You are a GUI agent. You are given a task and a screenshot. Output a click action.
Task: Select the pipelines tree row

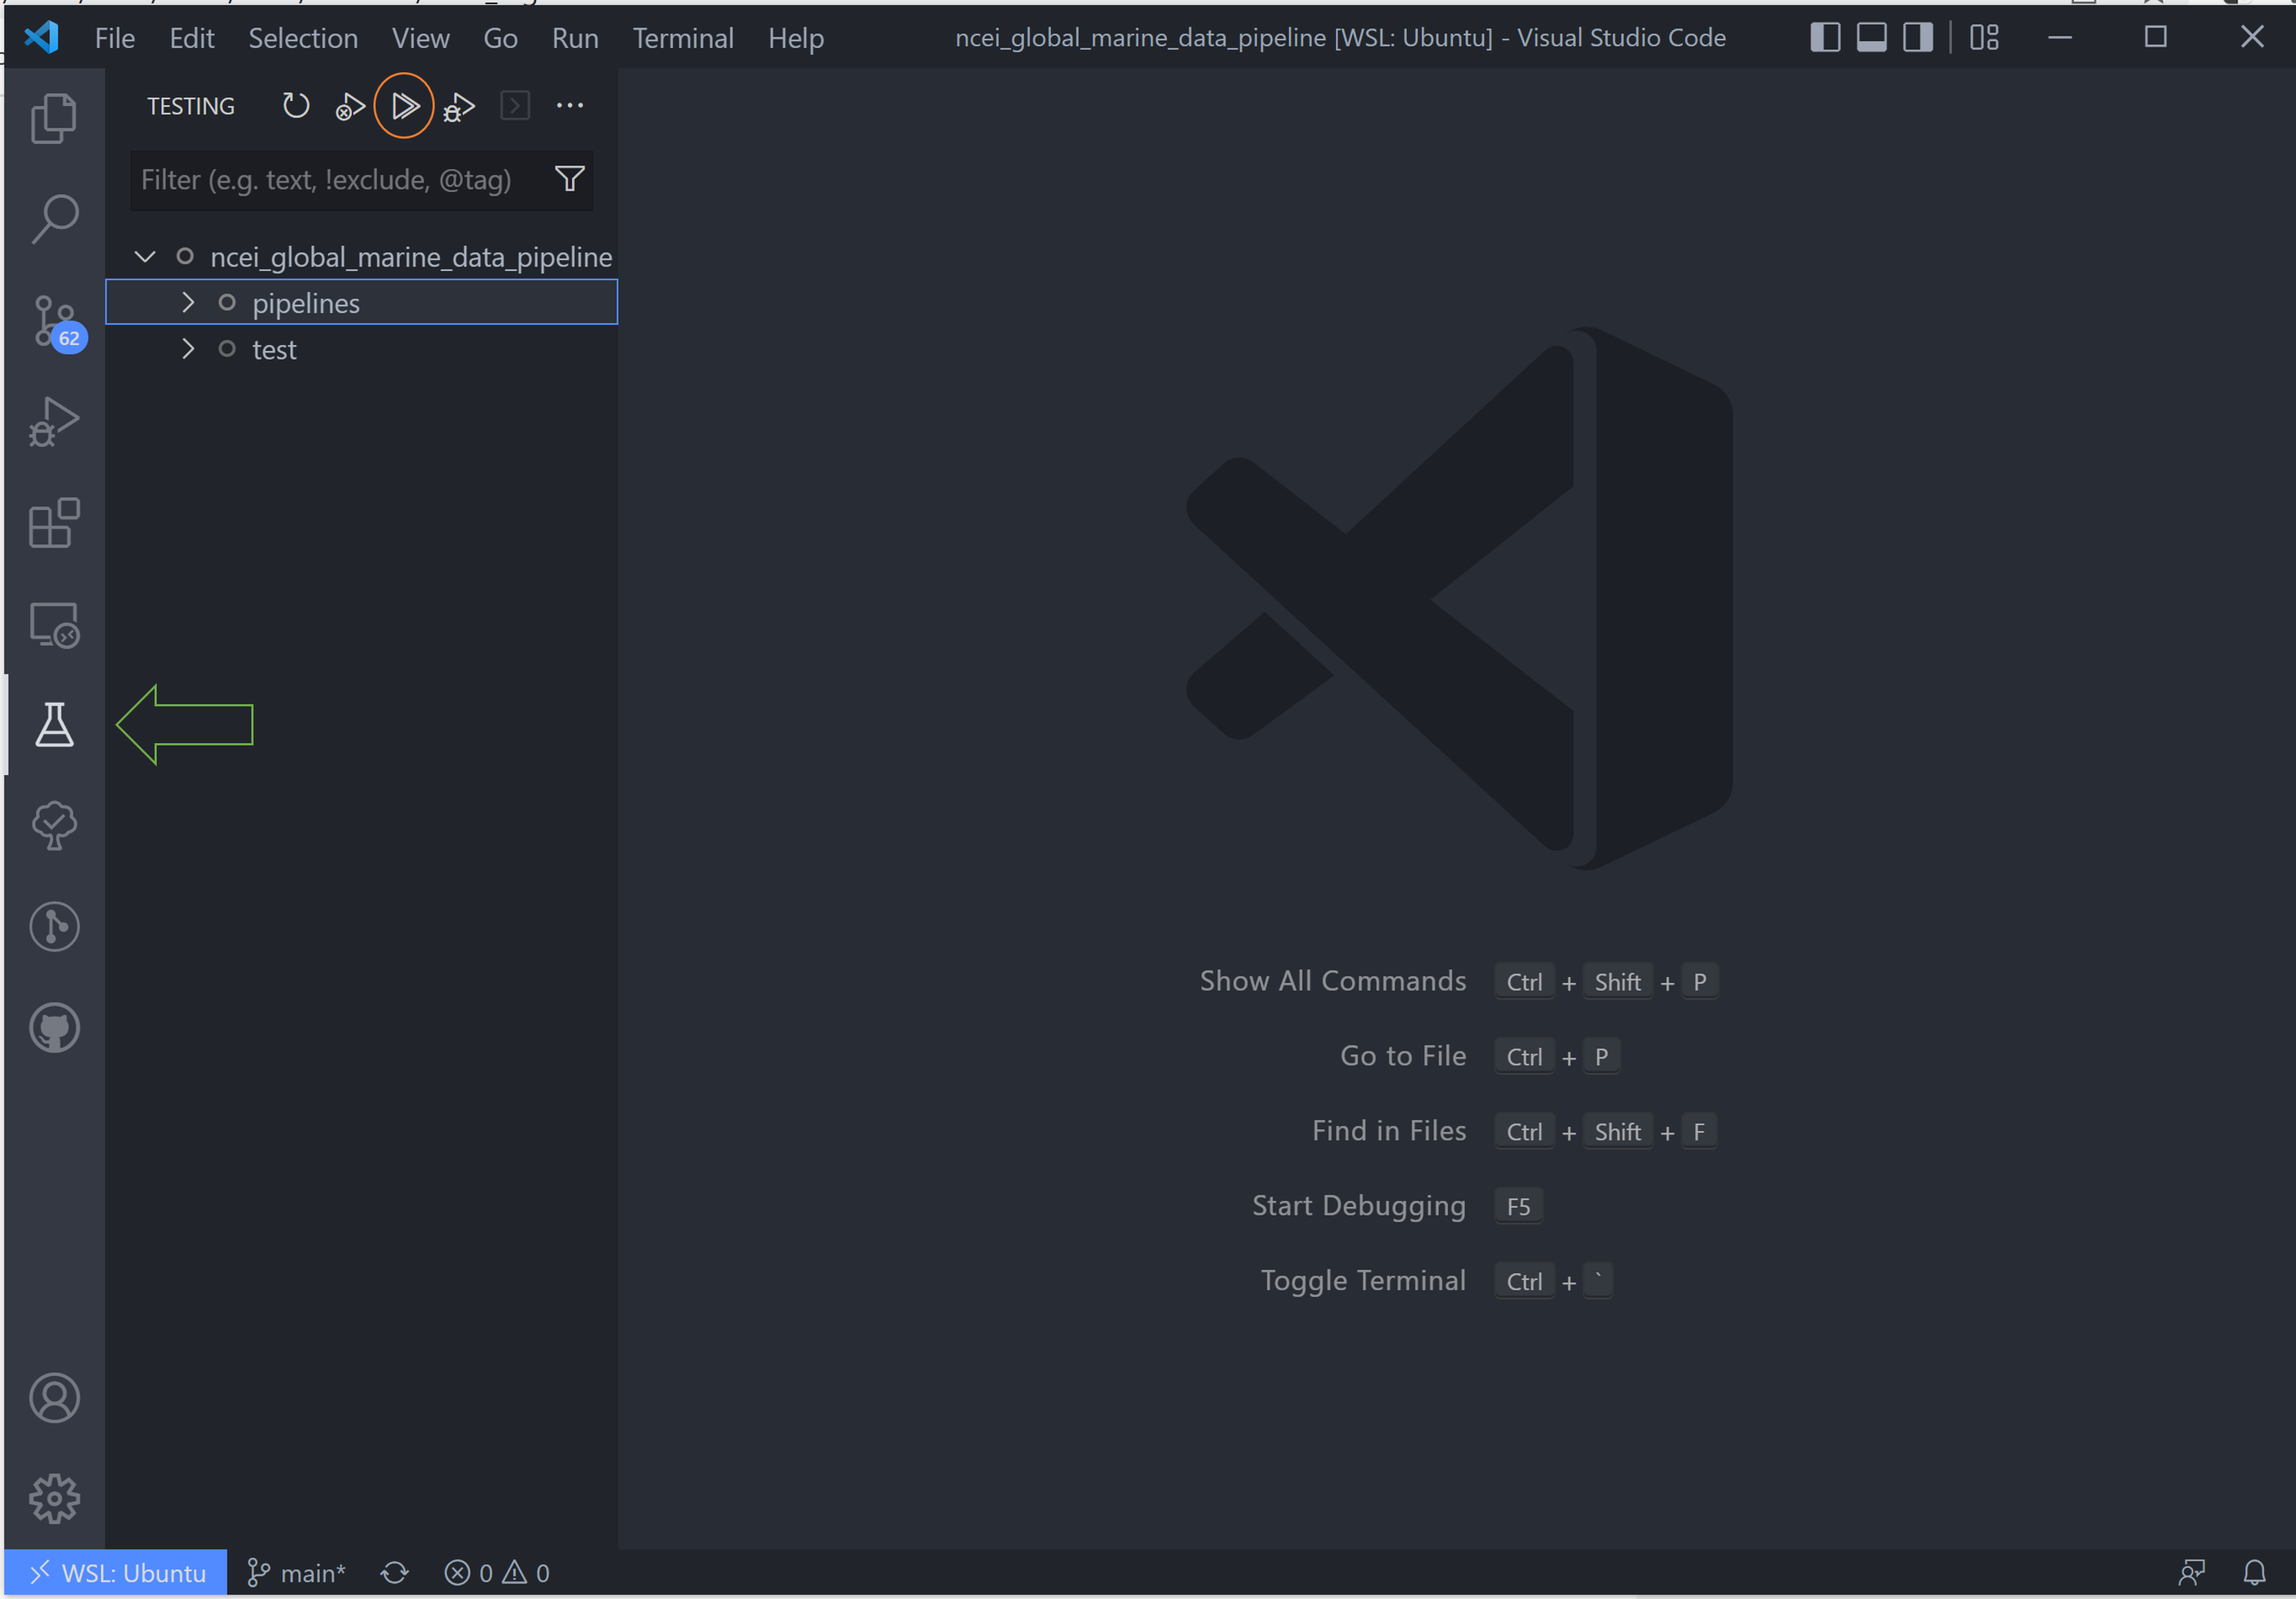point(361,302)
